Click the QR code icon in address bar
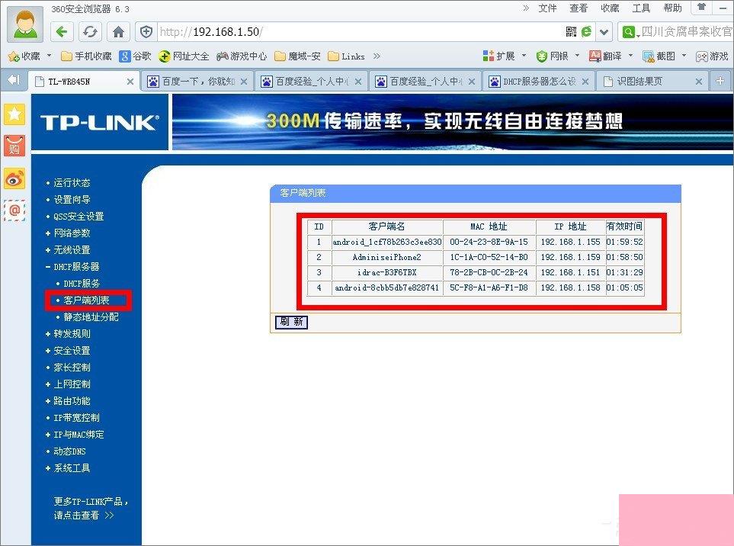734x546 pixels. [x=571, y=32]
